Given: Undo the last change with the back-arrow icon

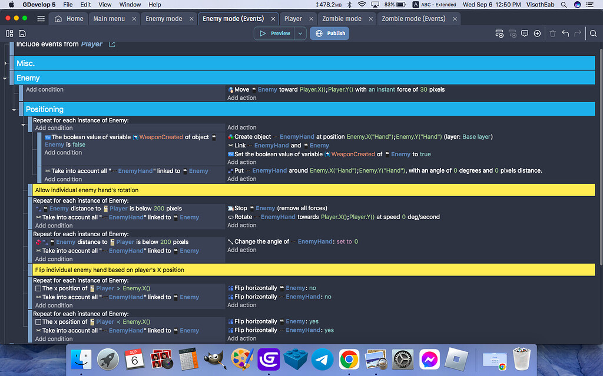Looking at the screenshot, I should pos(565,33).
